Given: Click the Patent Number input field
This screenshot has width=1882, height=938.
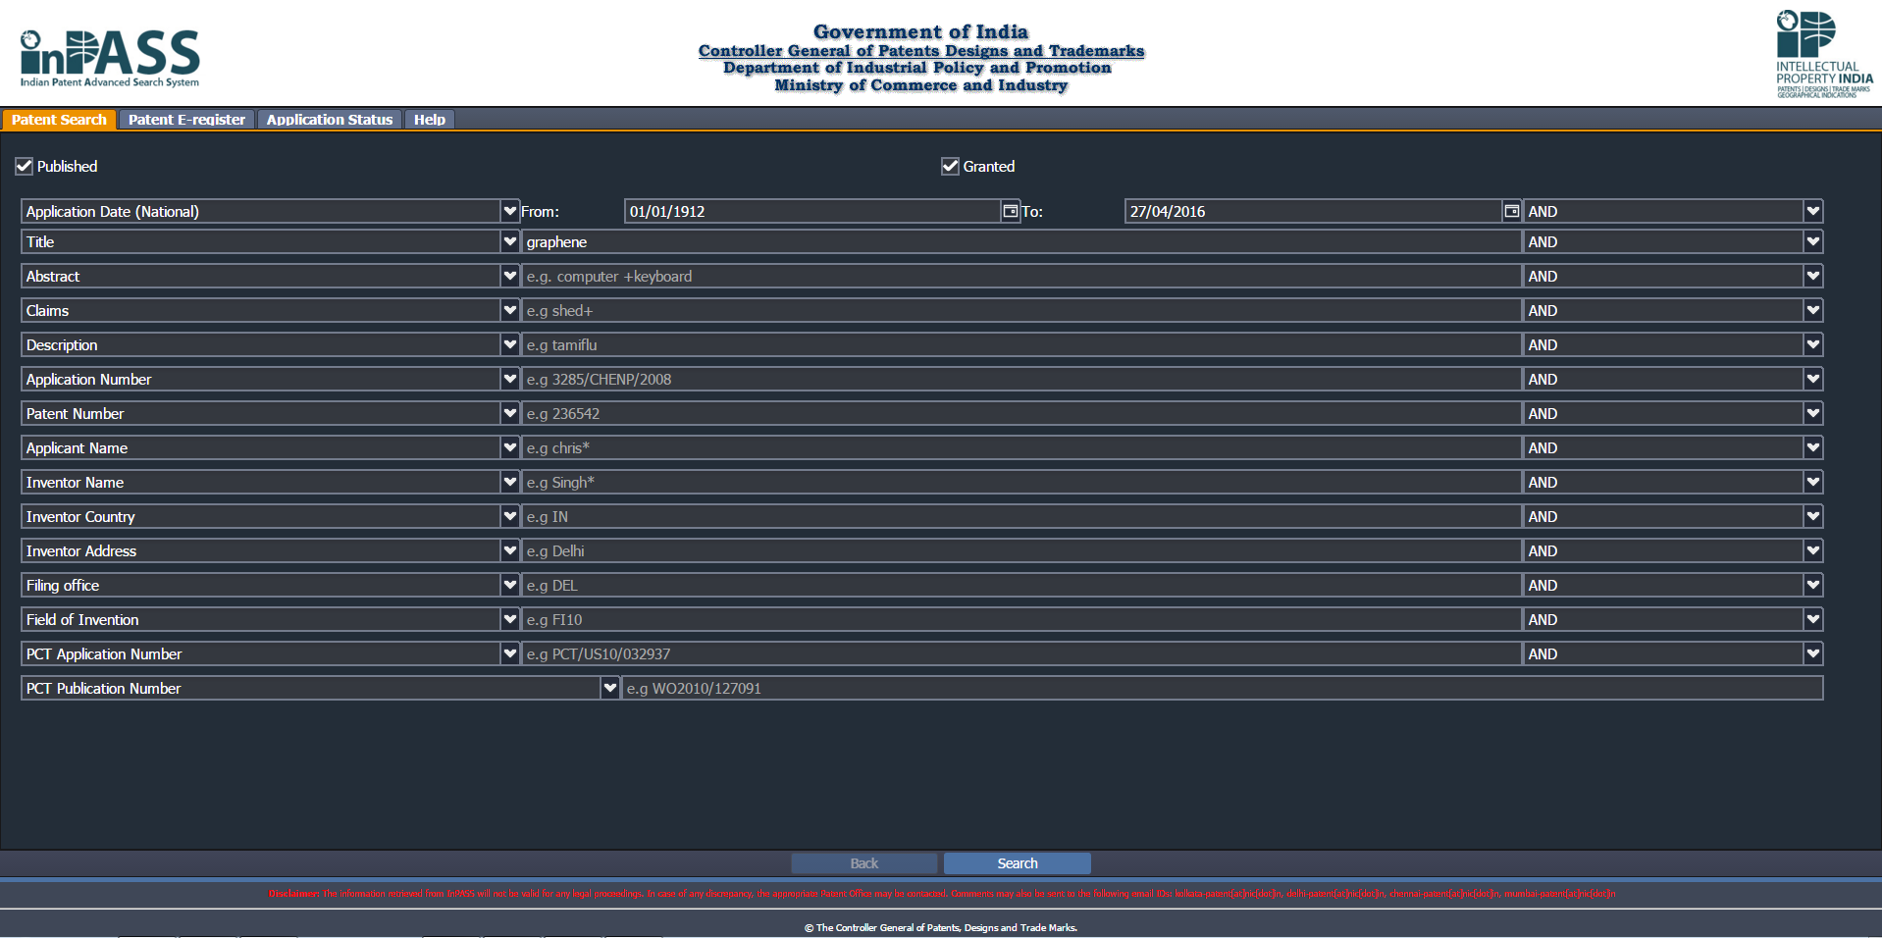Looking at the screenshot, I should tap(1020, 413).
